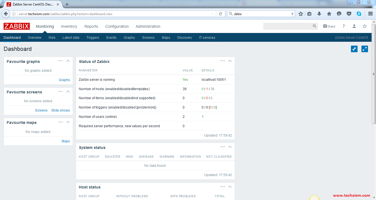Screen dimensions: 376x200
Task: Follow the Maps link in Favourite maps
Action: click(66, 141)
